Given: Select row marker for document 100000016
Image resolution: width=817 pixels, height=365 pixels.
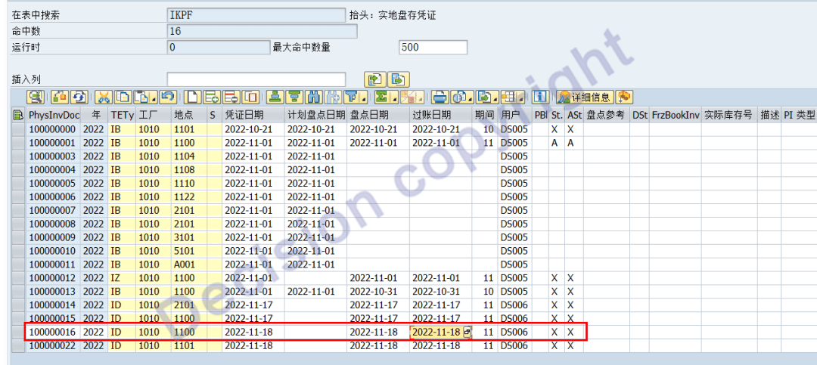Looking at the screenshot, I should coord(18,333).
